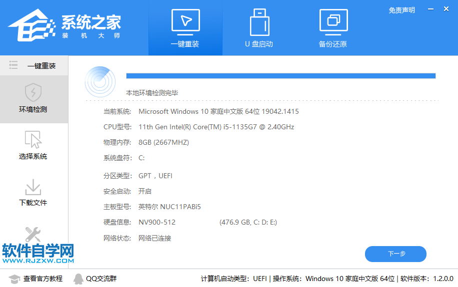Close the installer window
Viewport: 458px width, 287px height.
[x=446, y=9]
